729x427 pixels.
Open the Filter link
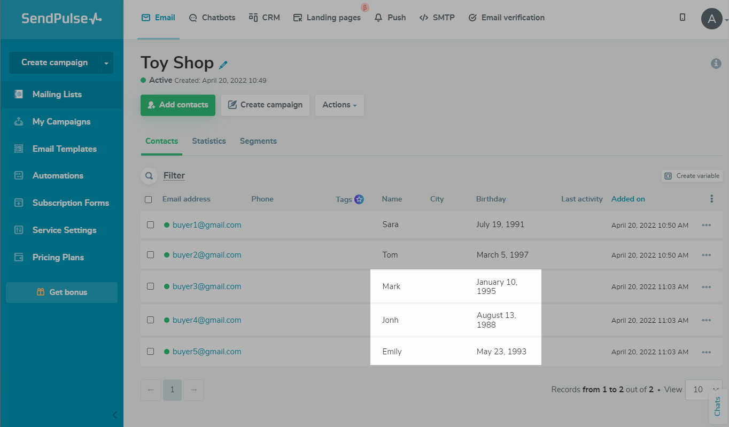click(x=174, y=176)
